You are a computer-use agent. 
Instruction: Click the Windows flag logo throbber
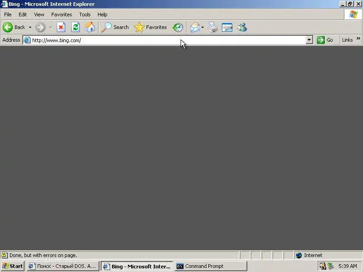tap(353, 15)
